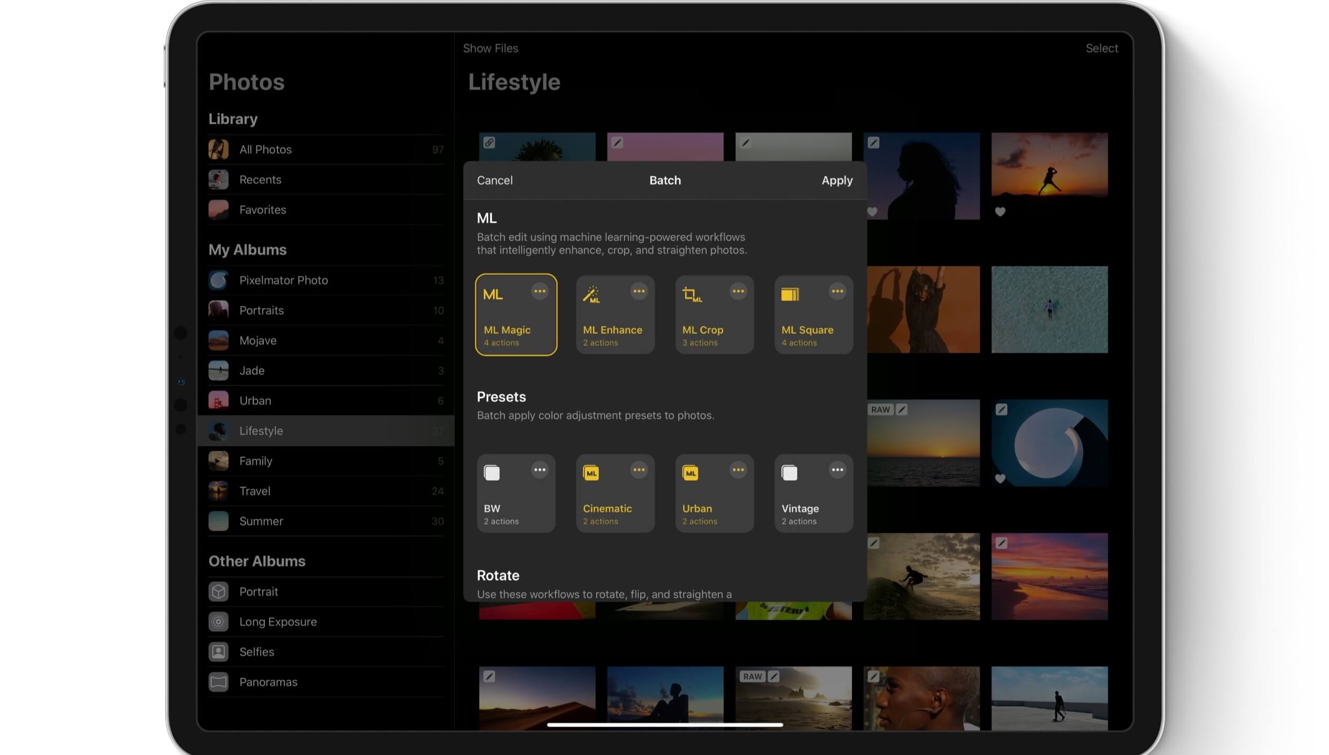Open the person walking on pier photo
The height and width of the screenshot is (755, 1329).
(1049, 698)
